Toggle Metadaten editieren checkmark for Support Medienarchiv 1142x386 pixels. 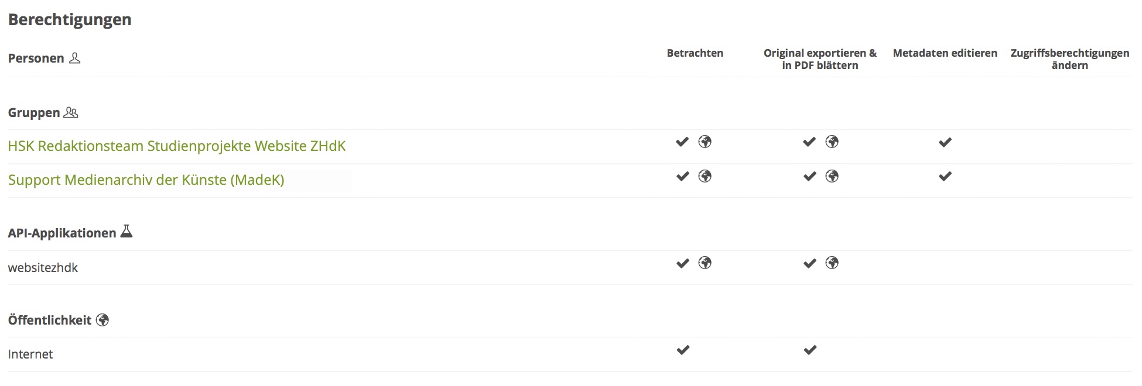945,176
